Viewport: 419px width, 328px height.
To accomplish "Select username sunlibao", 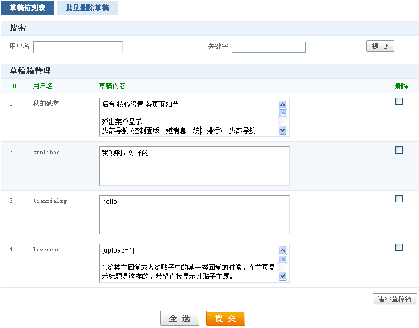I will pos(46,152).
